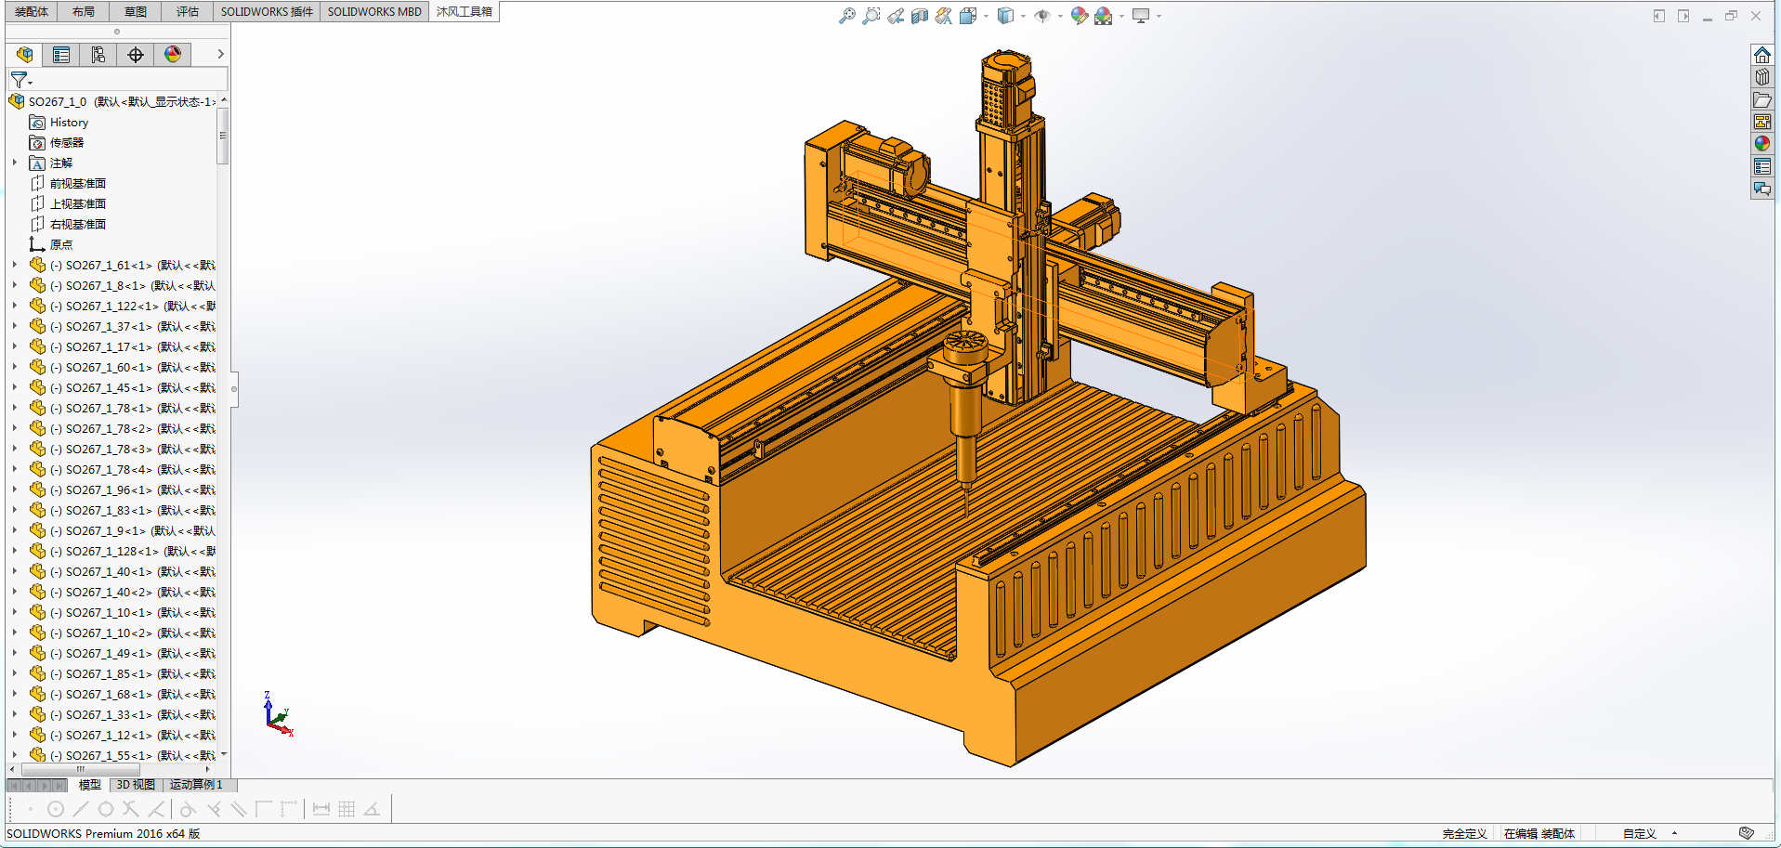1781x848 pixels.
Task: Open the Display Style dropdown arrow
Action: tap(1023, 16)
